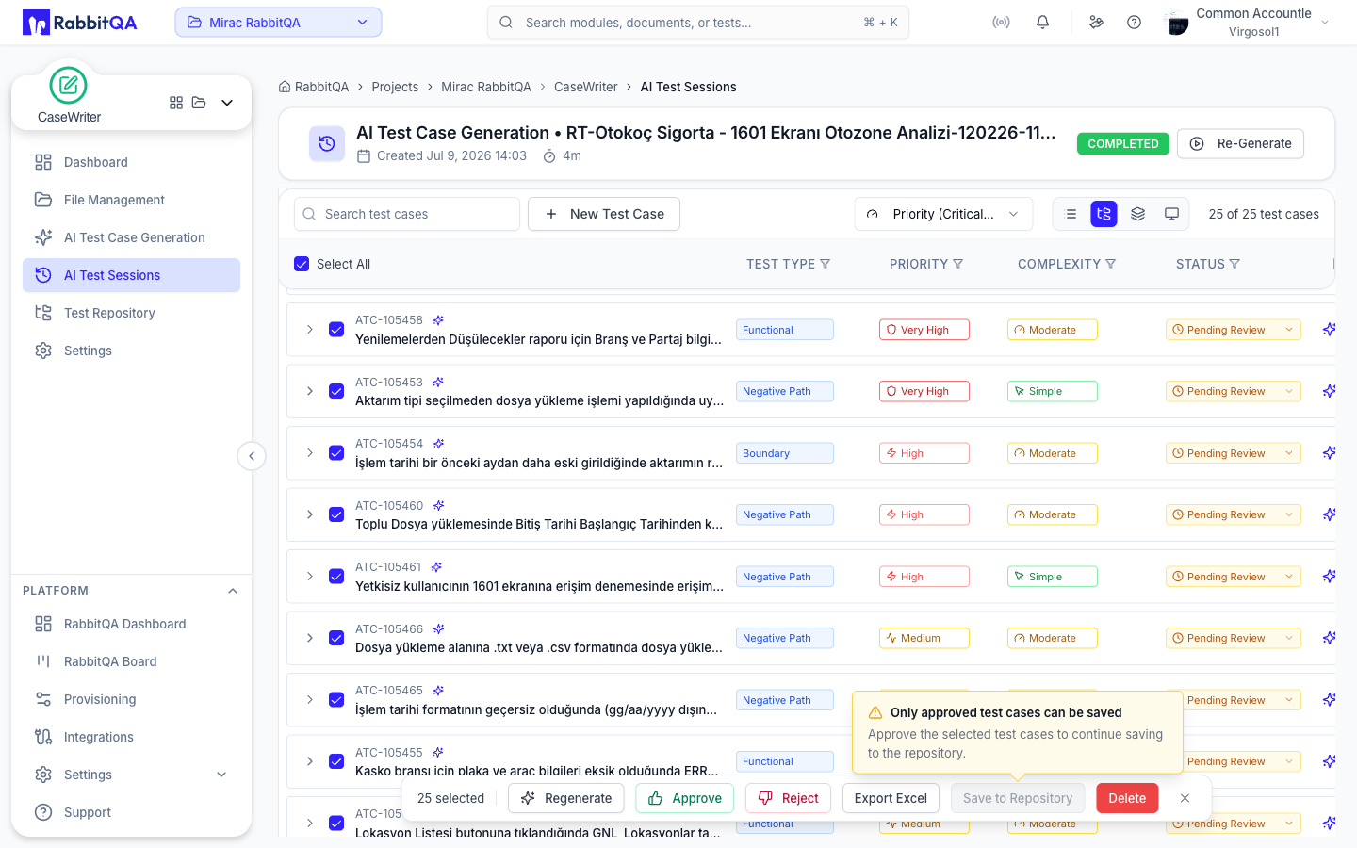
Task: Uncheck test case ATC-105460
Action: click(336, 514)
